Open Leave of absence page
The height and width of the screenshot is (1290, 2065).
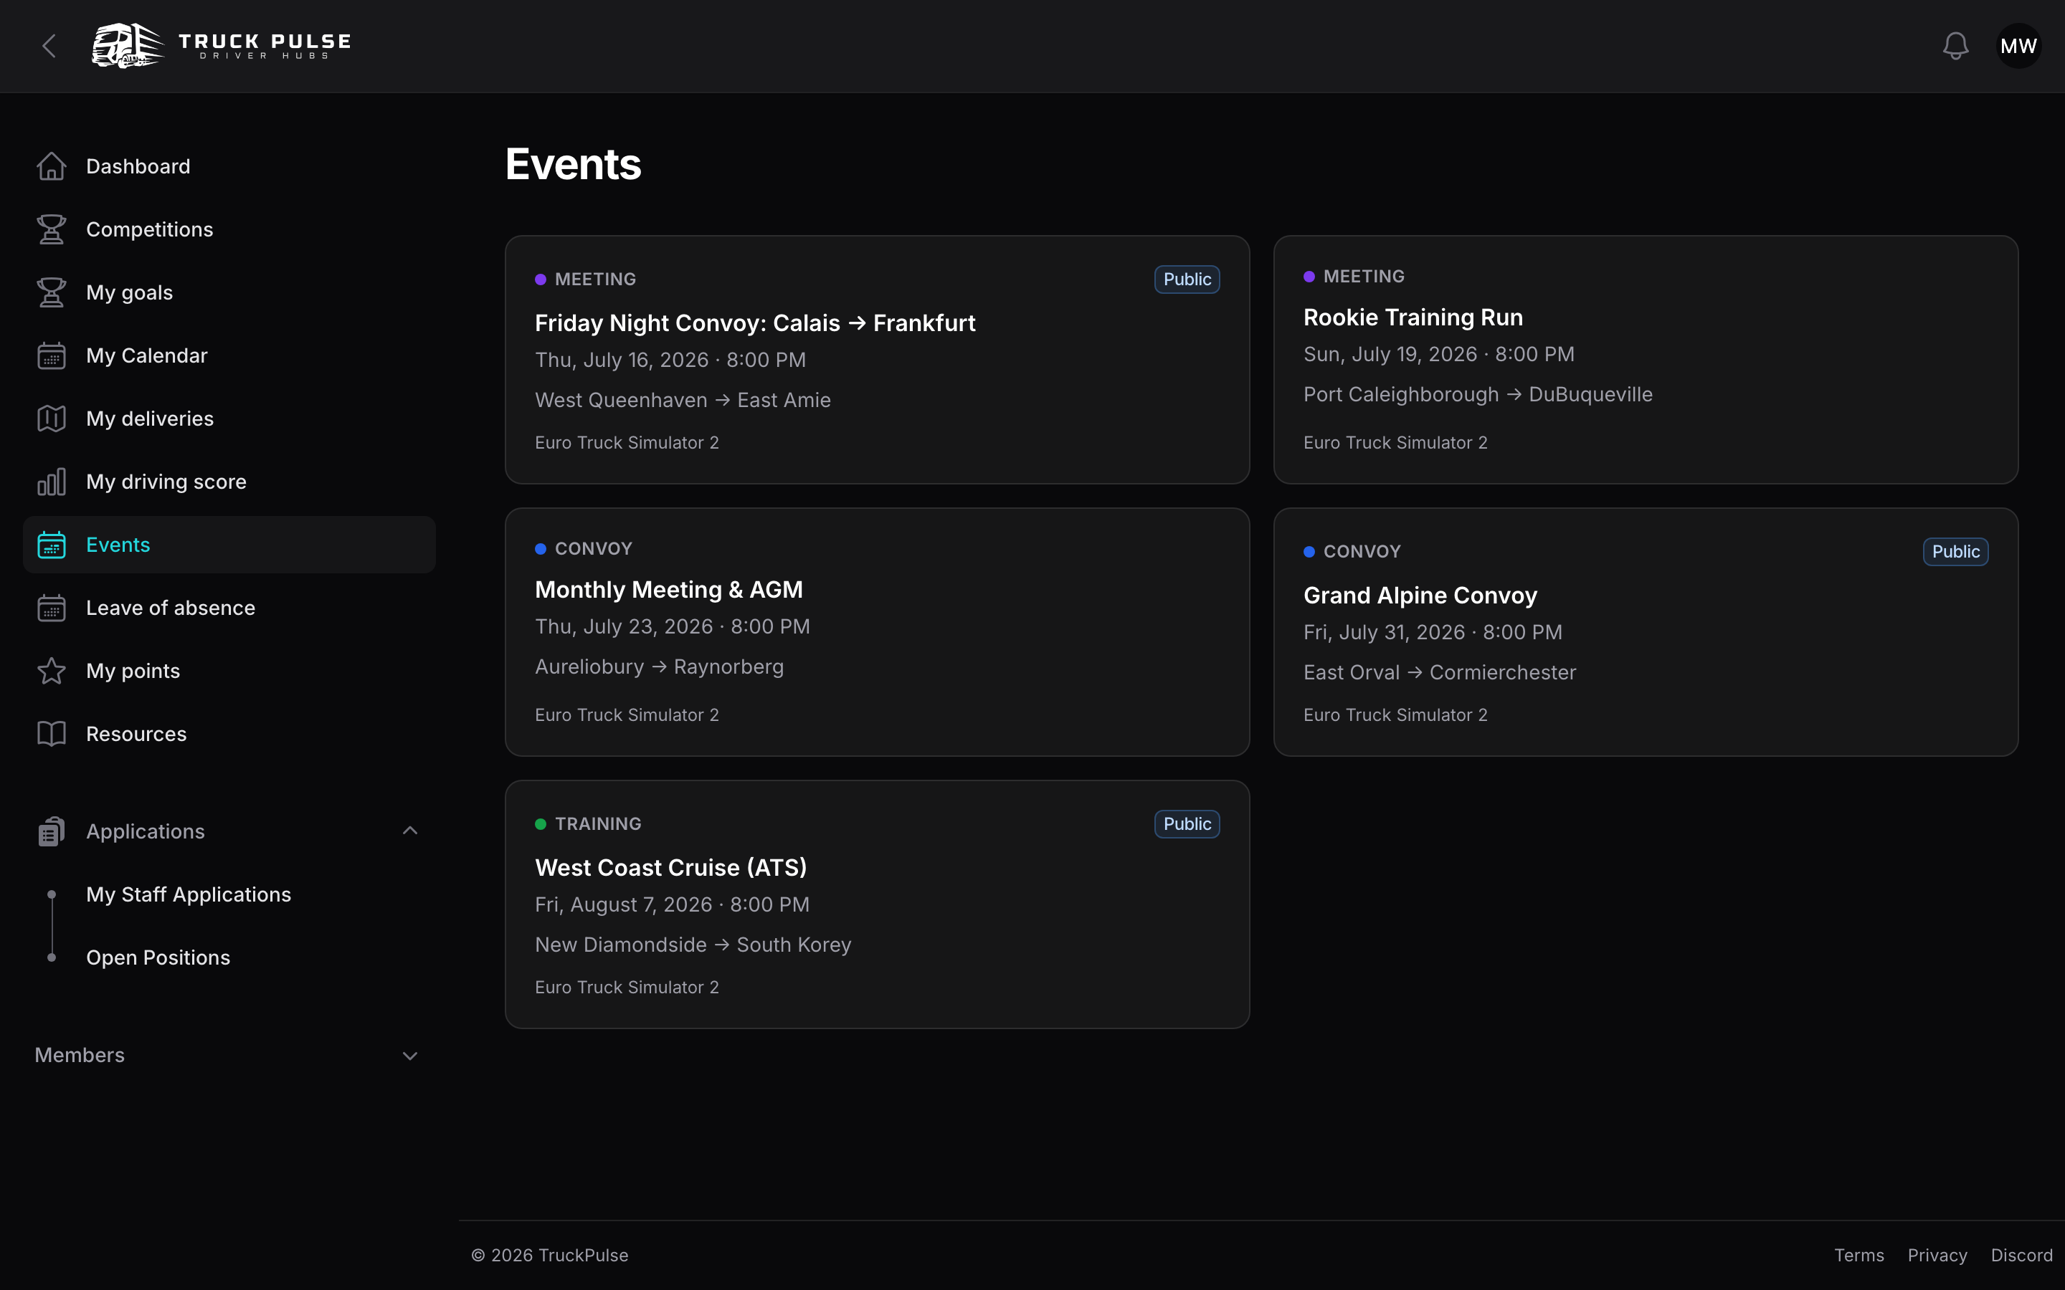(229, 608)
